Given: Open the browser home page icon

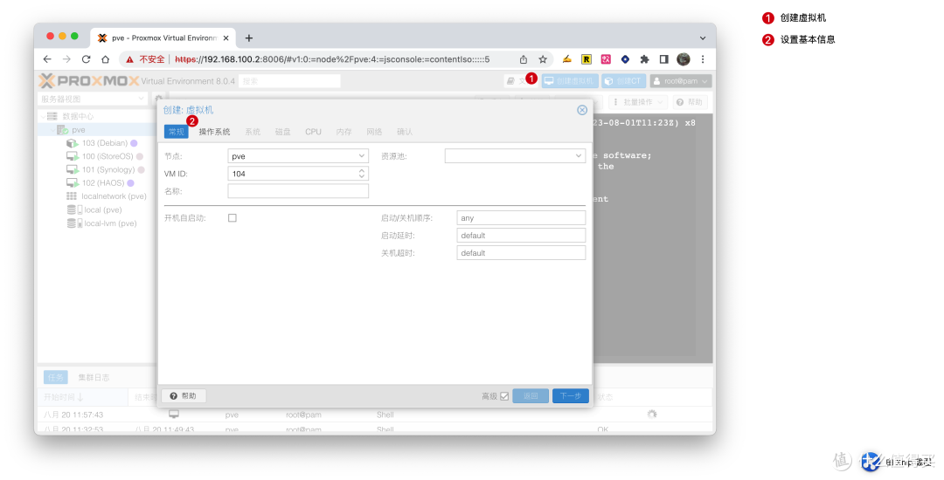Looking at the screenshot, I should [106, 58].
